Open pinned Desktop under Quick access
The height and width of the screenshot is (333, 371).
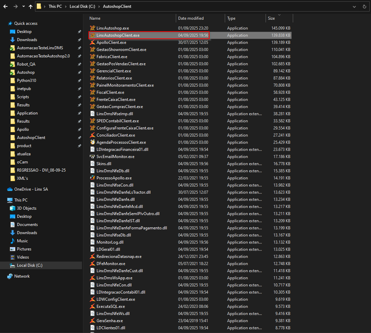[24, 32]
